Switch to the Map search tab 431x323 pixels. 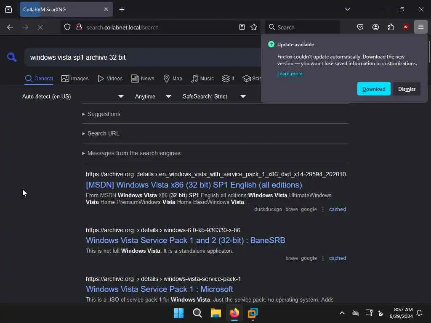(x=173, y=79)
